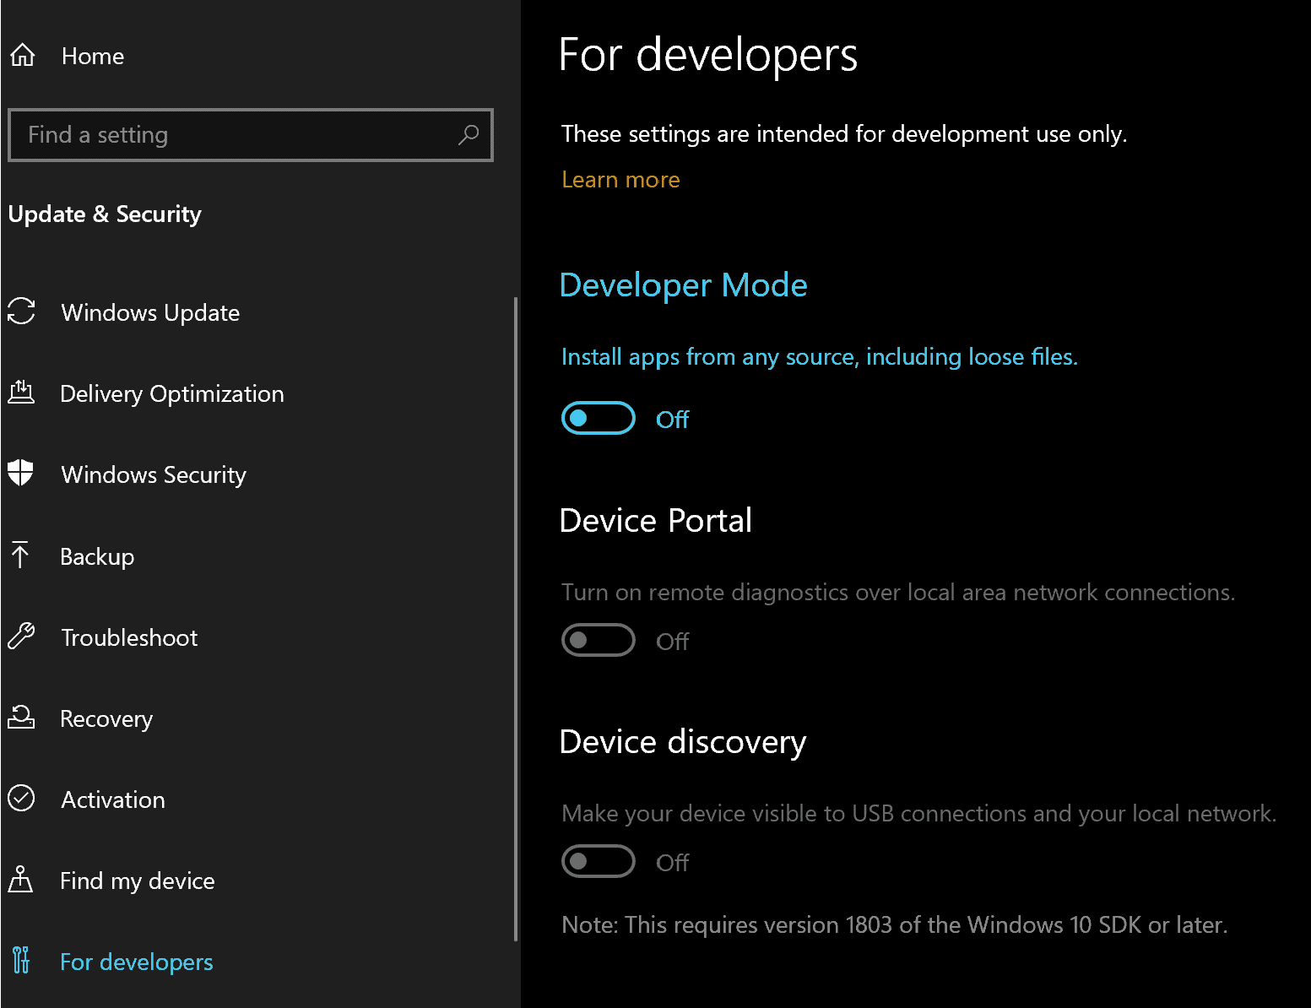1311x1008 pixels.
Task: Click the Delivery Optimization icon
Action: 21,393
